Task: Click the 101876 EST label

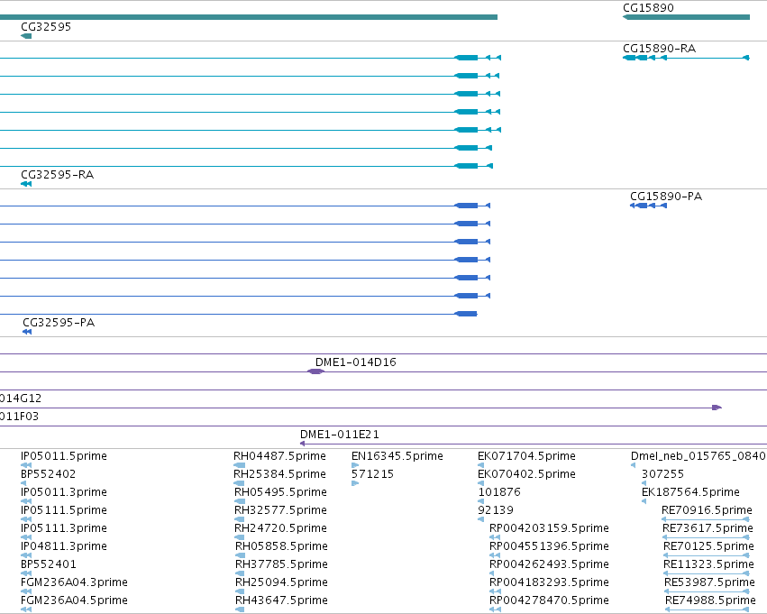Action: point(499,492)
